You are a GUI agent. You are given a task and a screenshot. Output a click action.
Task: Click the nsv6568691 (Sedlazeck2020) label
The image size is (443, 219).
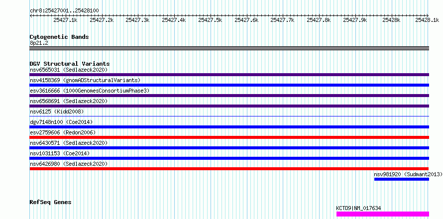coord(69,101)
